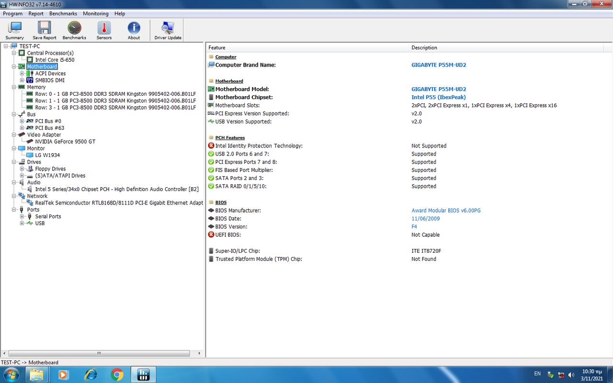Viewport: 613px width, 383px height.
Task: Select the TEST-PC computer icon in tree
Action: (x=13, y=46)
